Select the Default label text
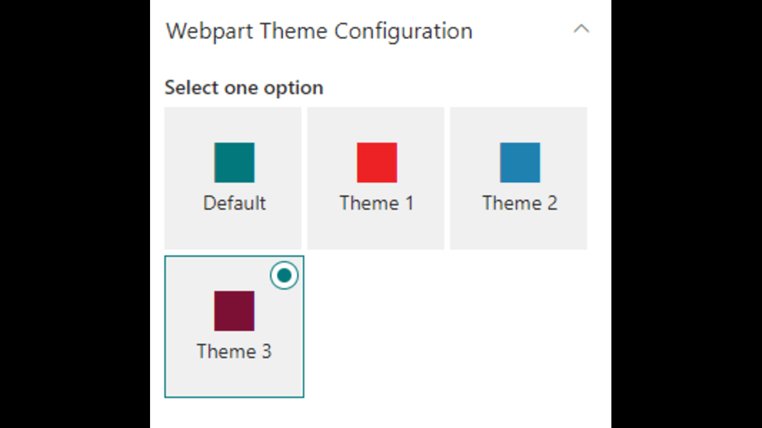This screenshot has width=762, height=428. pos(234,203)
